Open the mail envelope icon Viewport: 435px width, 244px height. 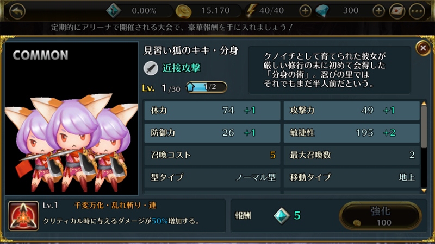397,11
